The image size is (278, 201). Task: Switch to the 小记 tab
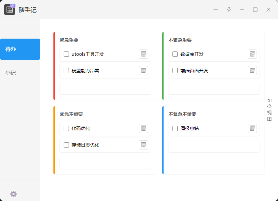[20, 73]
